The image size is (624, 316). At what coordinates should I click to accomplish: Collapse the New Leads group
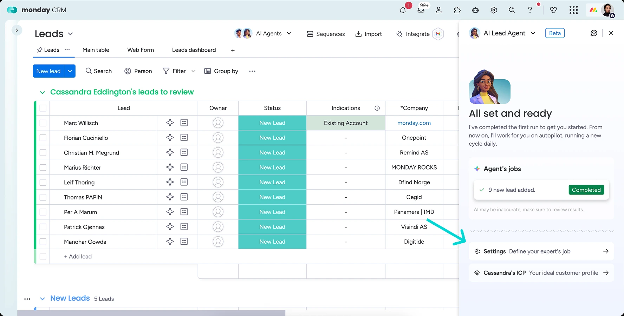click(43, 299)
